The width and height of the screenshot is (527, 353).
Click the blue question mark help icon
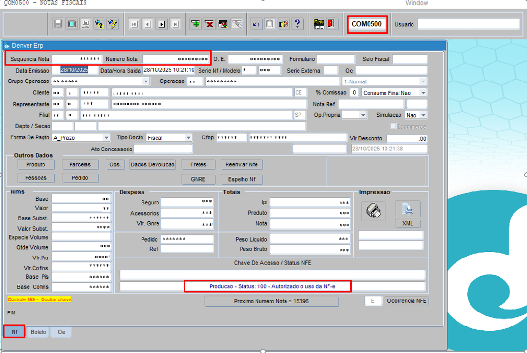coord(297,24)
